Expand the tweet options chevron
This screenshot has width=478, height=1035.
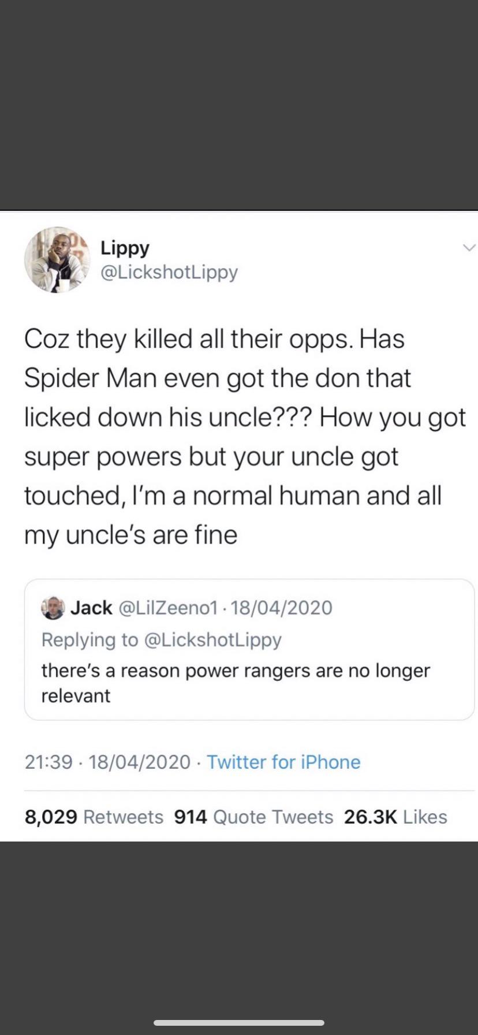click(x=469, y=246)
